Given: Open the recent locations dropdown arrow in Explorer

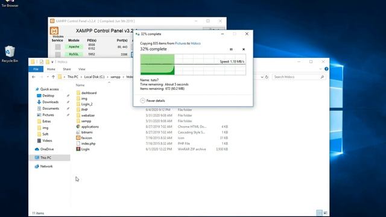Looking at the screenshot, I should coord(48,77).
